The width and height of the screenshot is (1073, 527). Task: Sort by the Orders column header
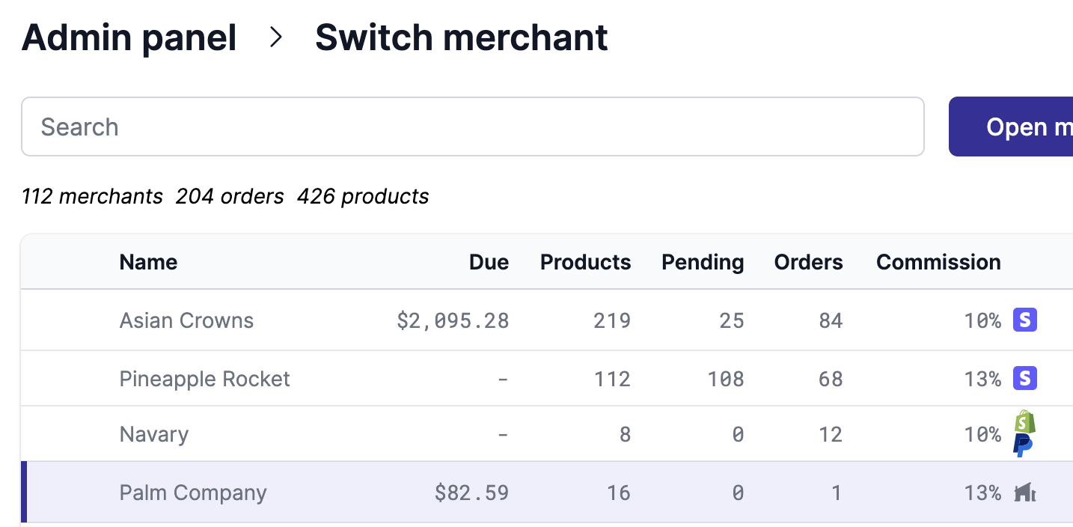[x=808, y=262]
